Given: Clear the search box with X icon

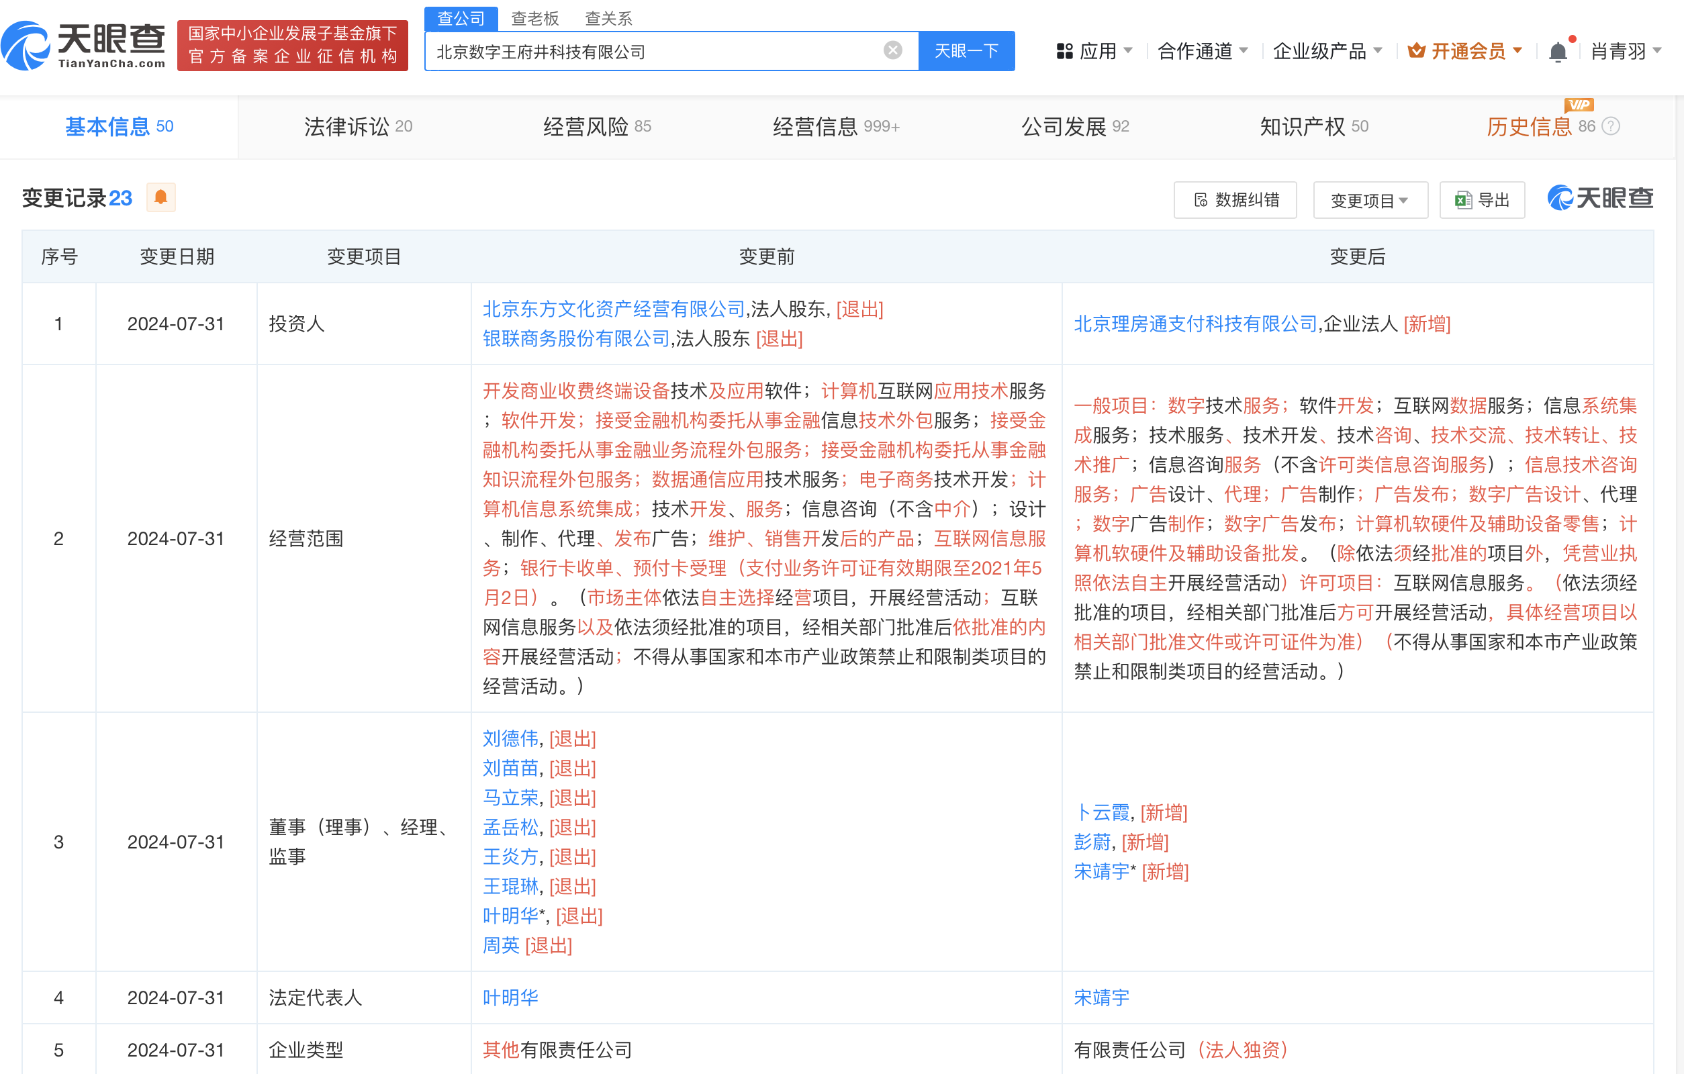Looking at the screenshot, I should coord(892,50).
